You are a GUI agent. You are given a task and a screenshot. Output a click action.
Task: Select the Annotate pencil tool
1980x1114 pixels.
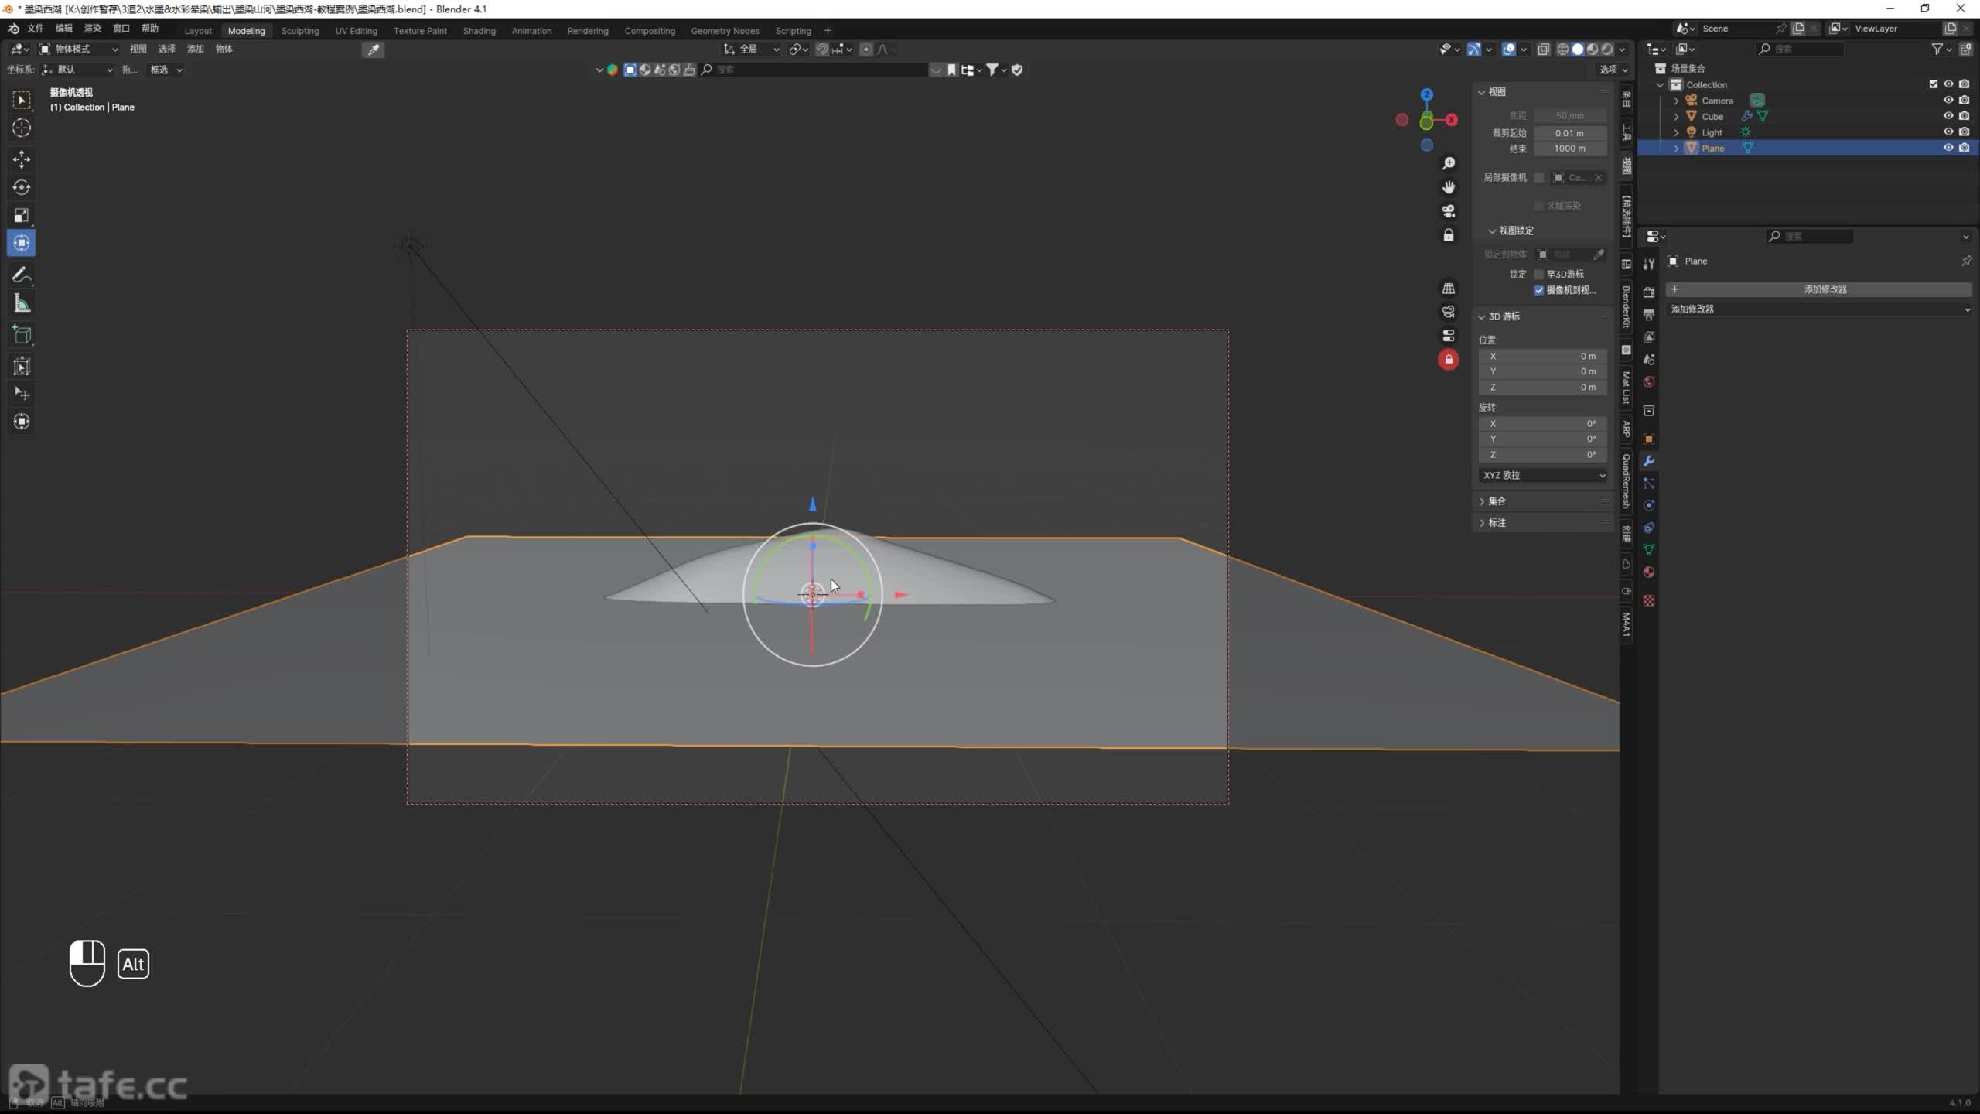(x=22, y=275)
